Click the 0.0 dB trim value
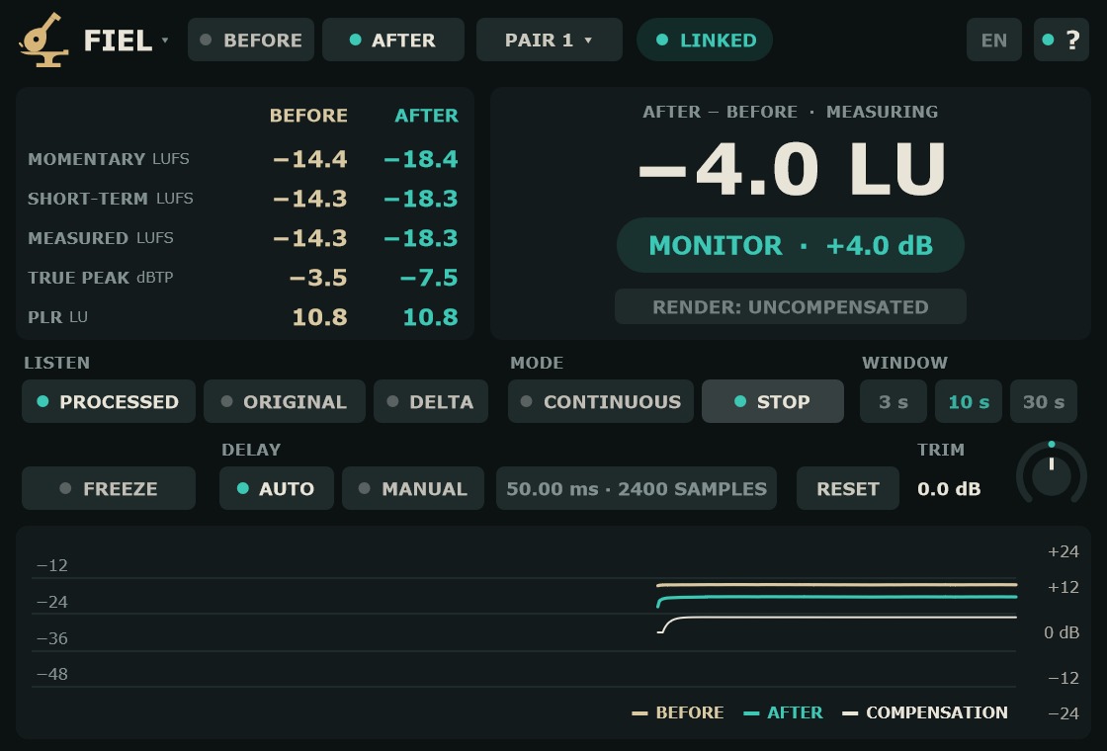 pyautogui.click(x=949, y=489)
